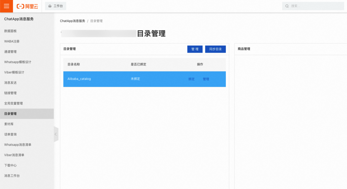347x189 pixels.
Task: Click the 绑定 link for Alibaba_catalog
Action: [x=191, y=79]
